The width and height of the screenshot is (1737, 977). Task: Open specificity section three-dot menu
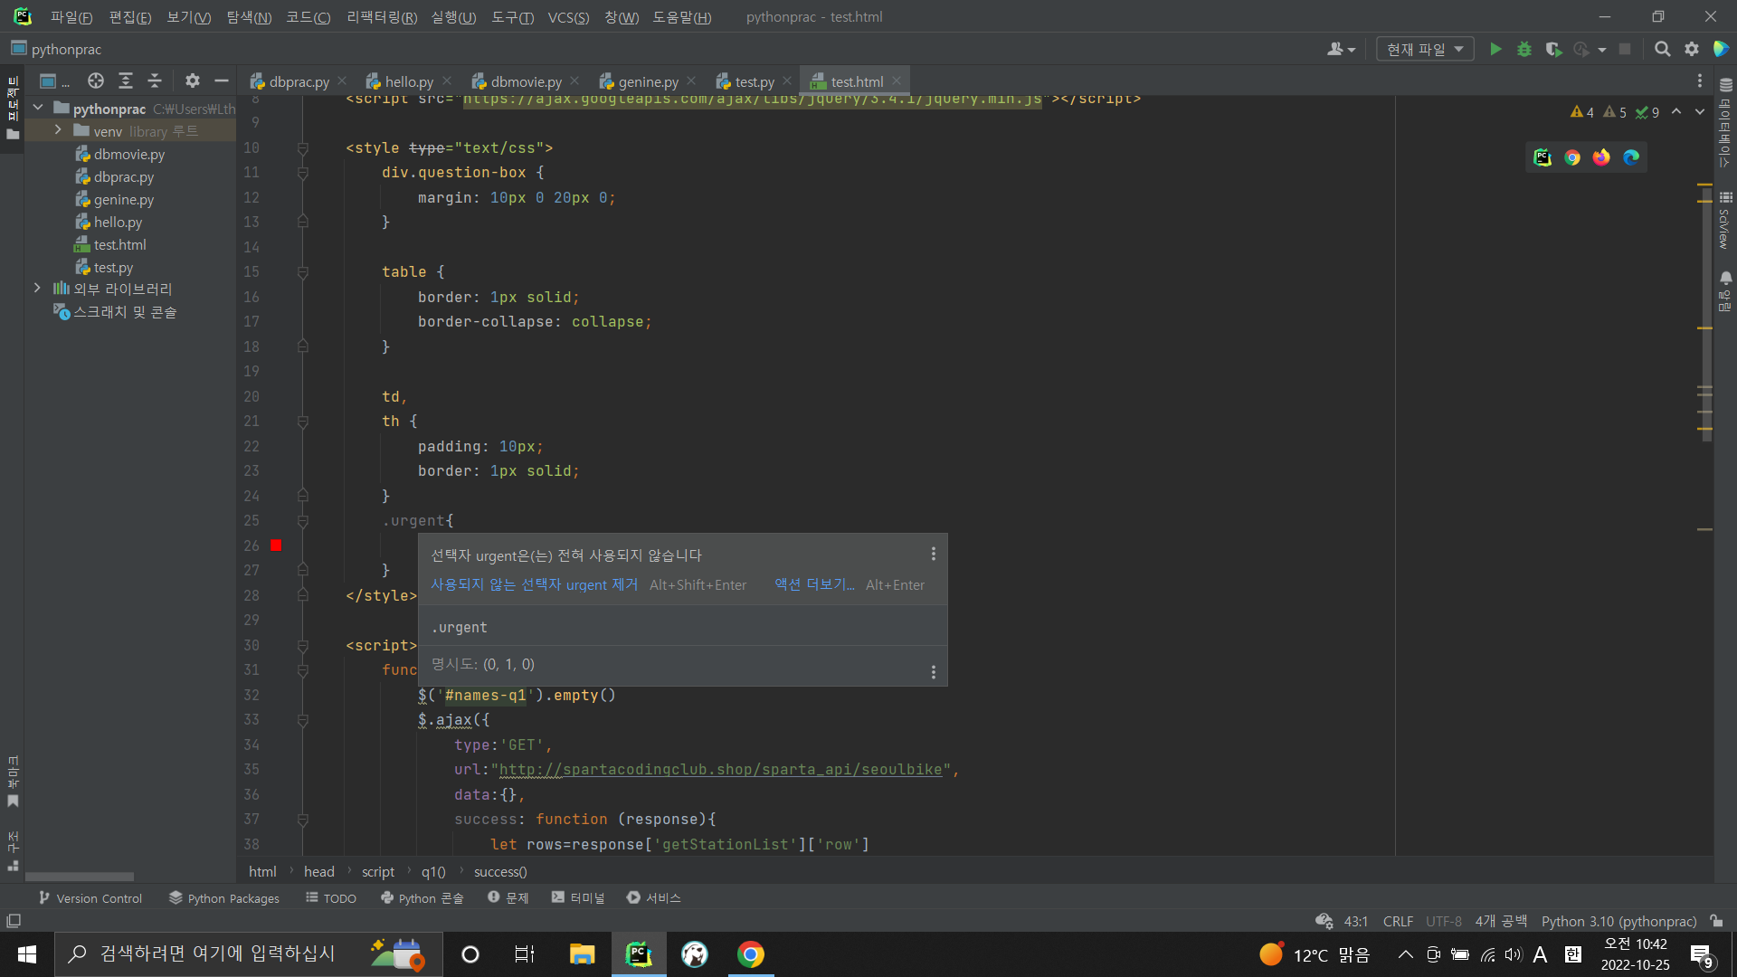[934, 672]
